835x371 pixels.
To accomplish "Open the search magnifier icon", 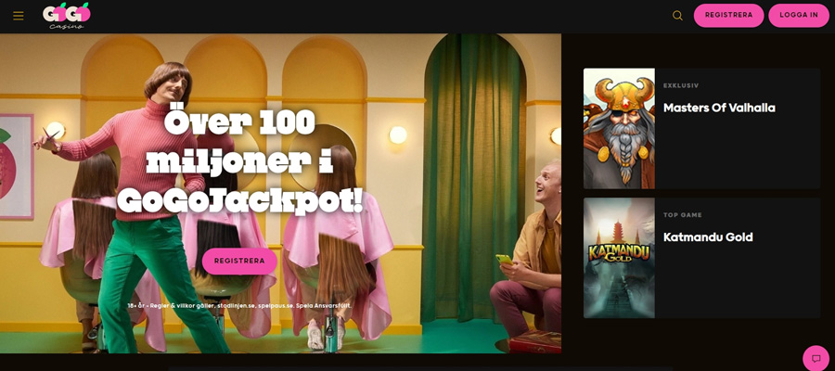I will click(x=677, y=16).
